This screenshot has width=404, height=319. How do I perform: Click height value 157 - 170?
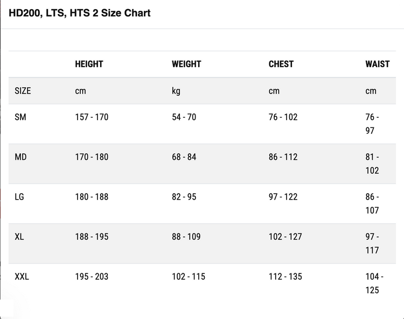(92, 117)
